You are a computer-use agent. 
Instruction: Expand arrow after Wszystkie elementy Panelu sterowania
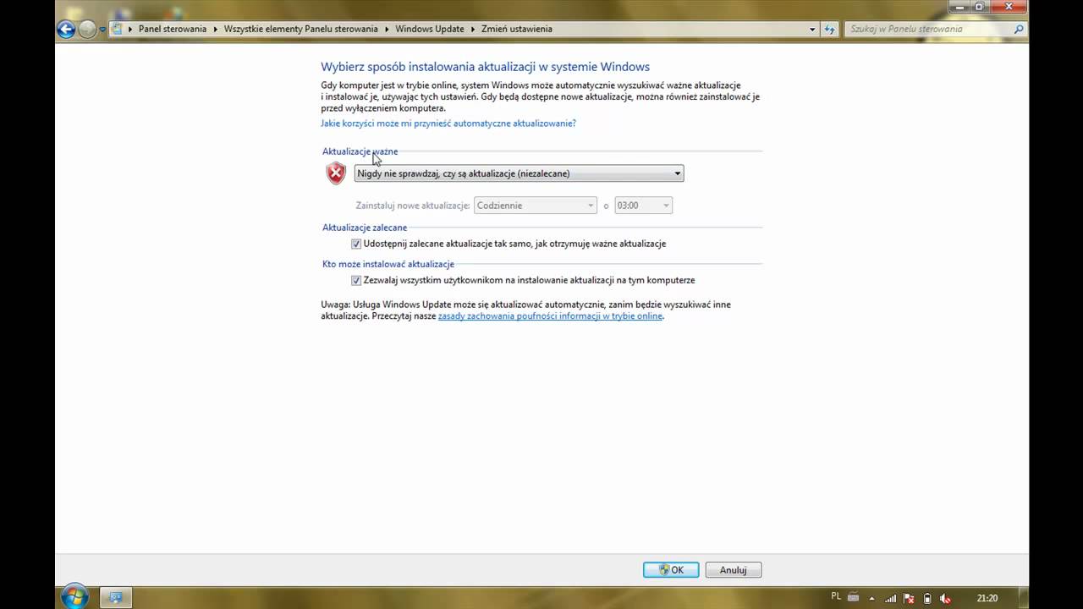click(387, 29)
